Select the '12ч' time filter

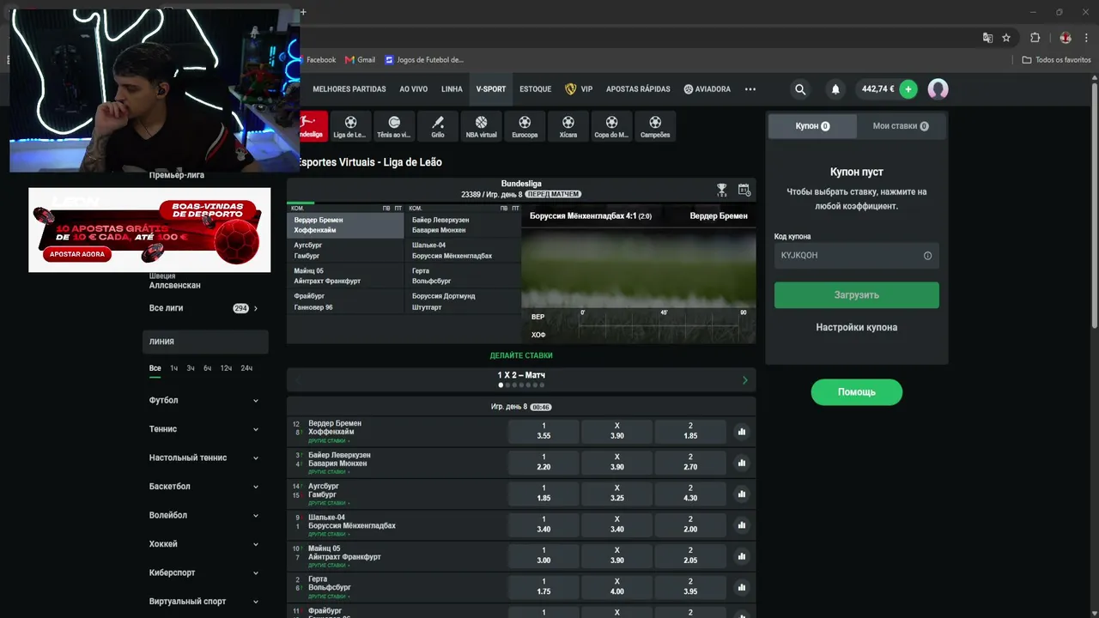(x=226, y=368)
